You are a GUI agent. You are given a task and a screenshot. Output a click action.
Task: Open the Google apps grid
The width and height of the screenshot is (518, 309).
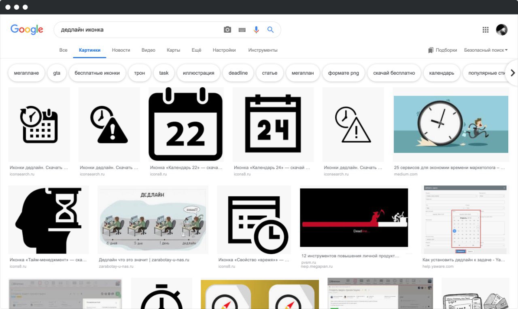486,29
